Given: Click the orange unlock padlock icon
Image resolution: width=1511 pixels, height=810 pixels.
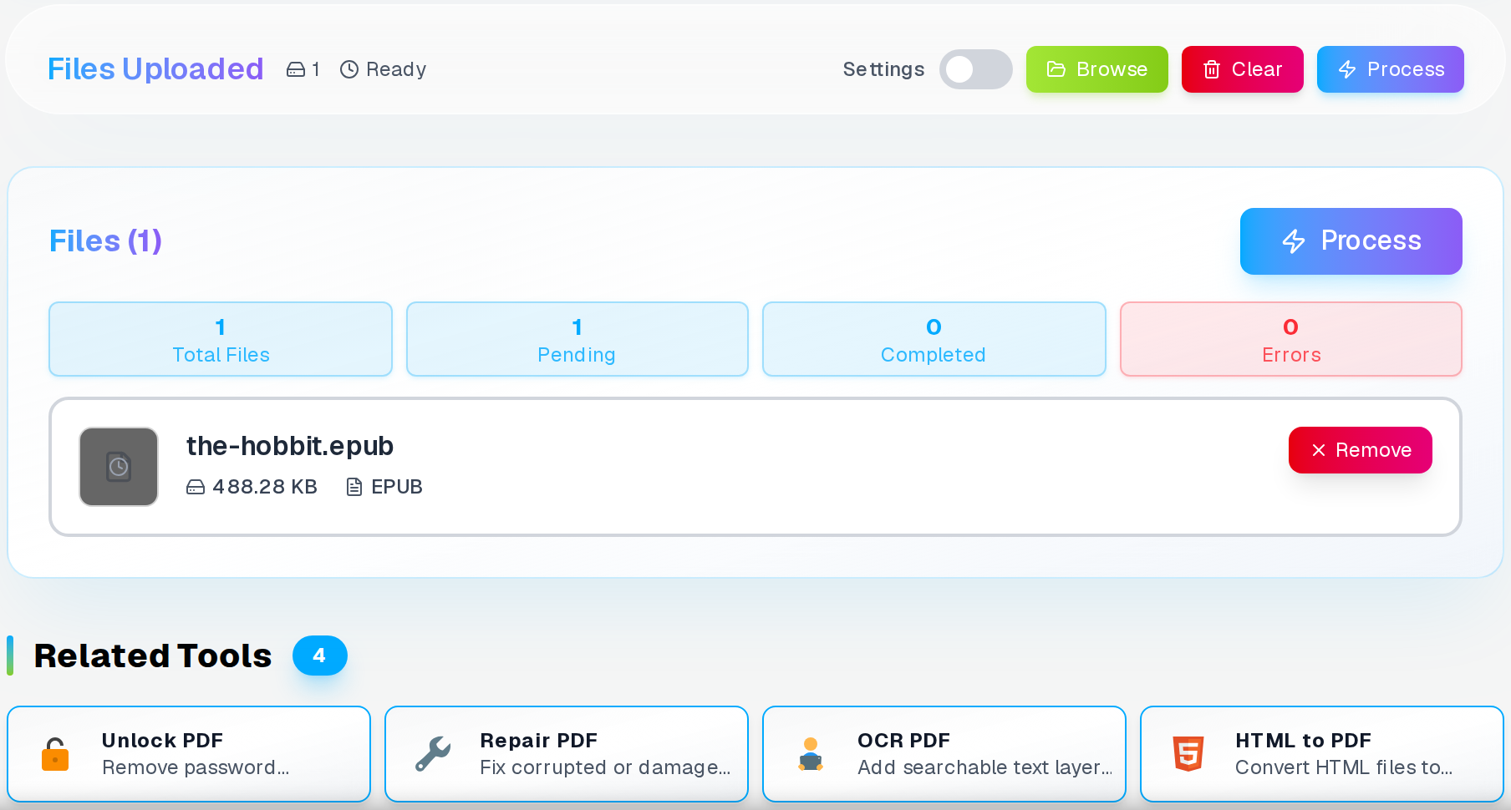Looking at the screenshot, I should point(55,754).
